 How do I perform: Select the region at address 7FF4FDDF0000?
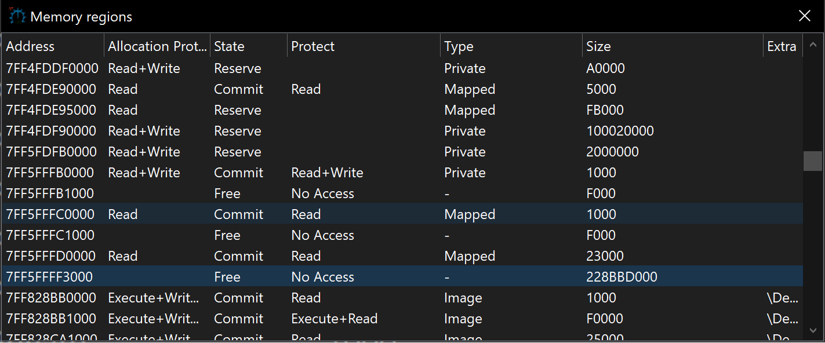coord(52,68)
